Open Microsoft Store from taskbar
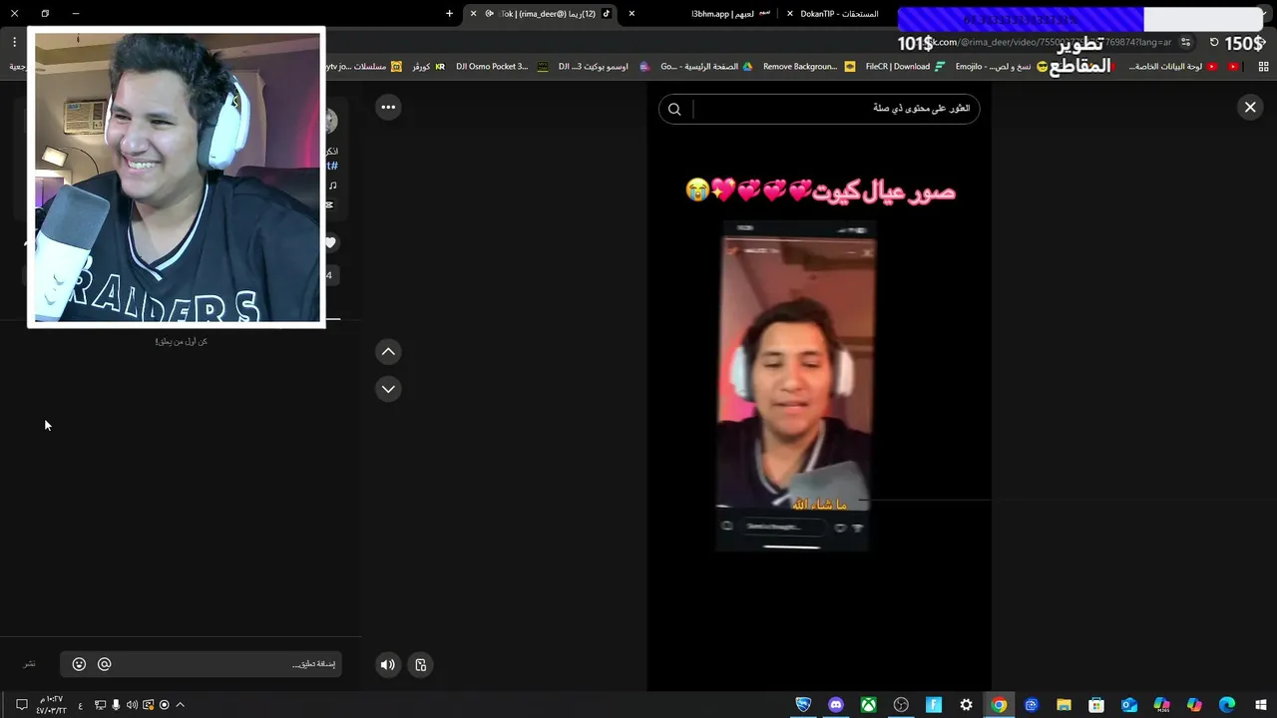This screenshot has height=718, width=1277. [x=1096, y=705]
